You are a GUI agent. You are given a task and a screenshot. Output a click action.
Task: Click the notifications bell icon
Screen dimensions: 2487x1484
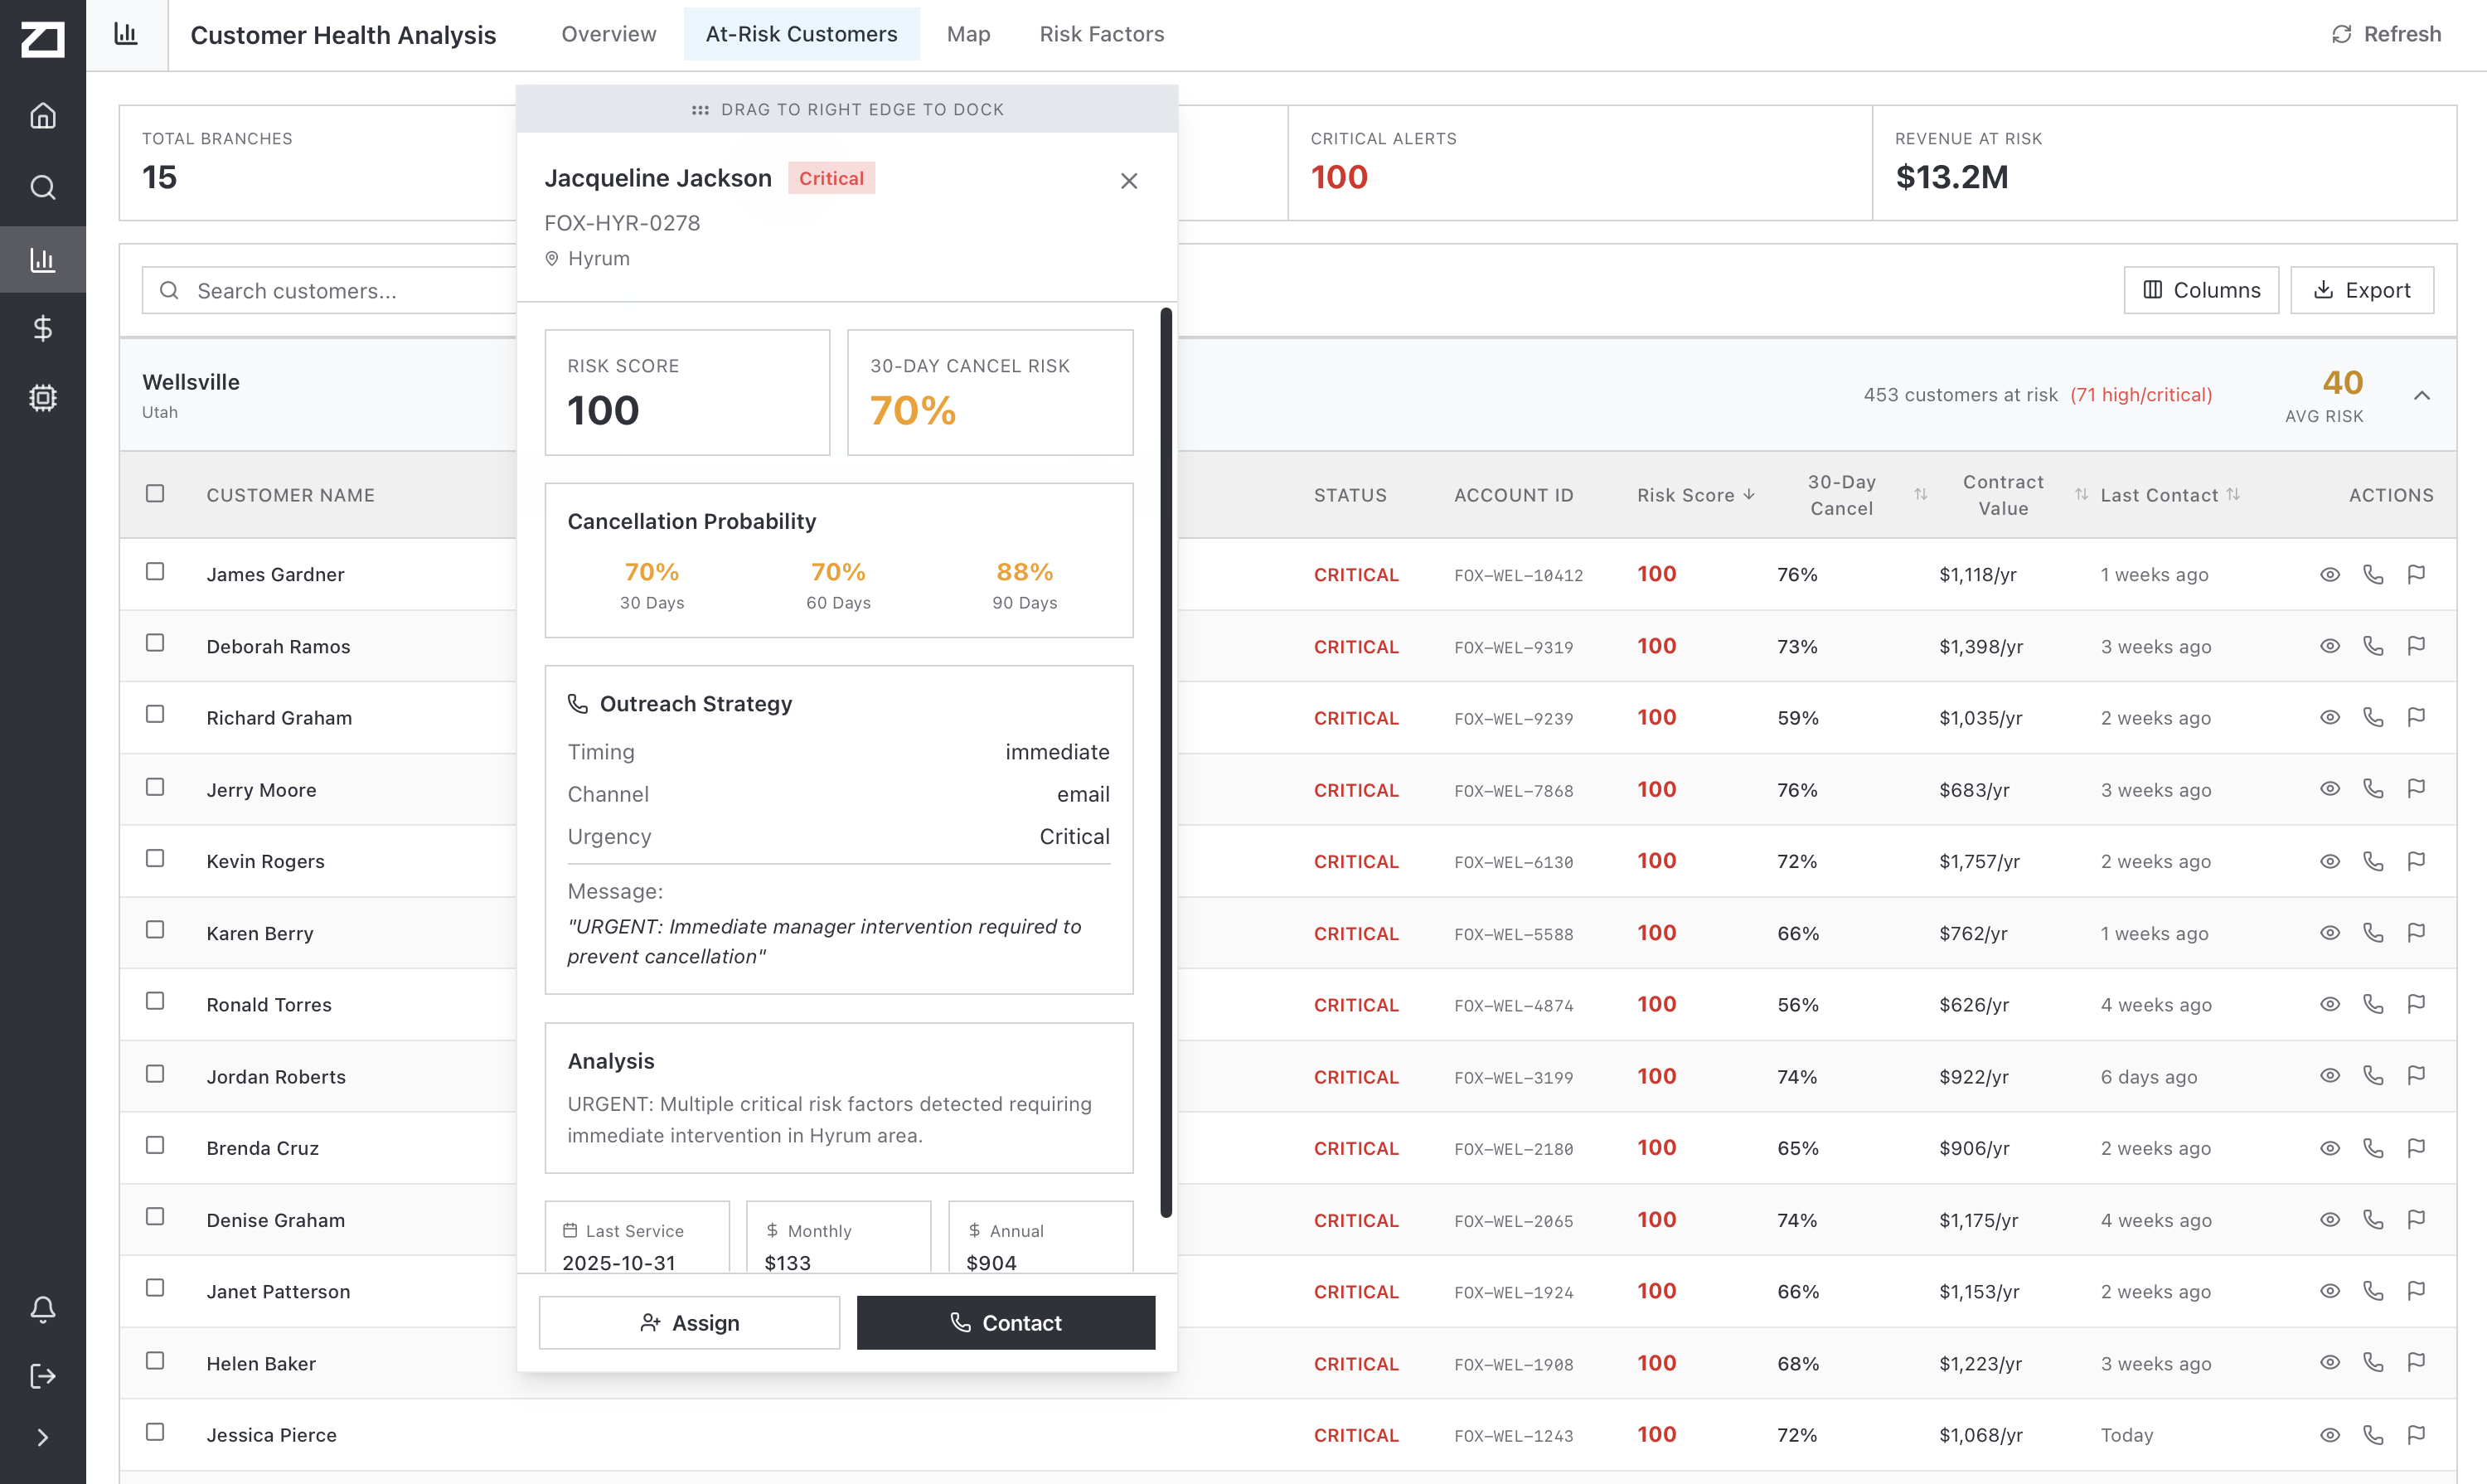(x=43, y=1309)
